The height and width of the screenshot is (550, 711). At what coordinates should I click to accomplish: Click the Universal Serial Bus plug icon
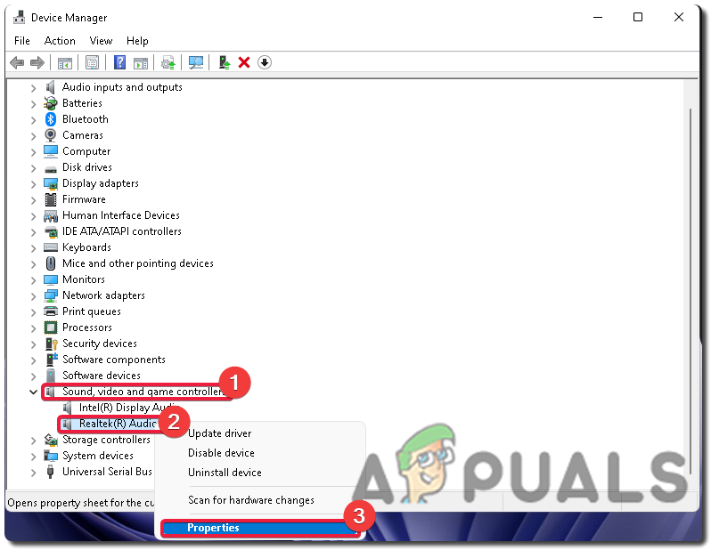point(50,472)
